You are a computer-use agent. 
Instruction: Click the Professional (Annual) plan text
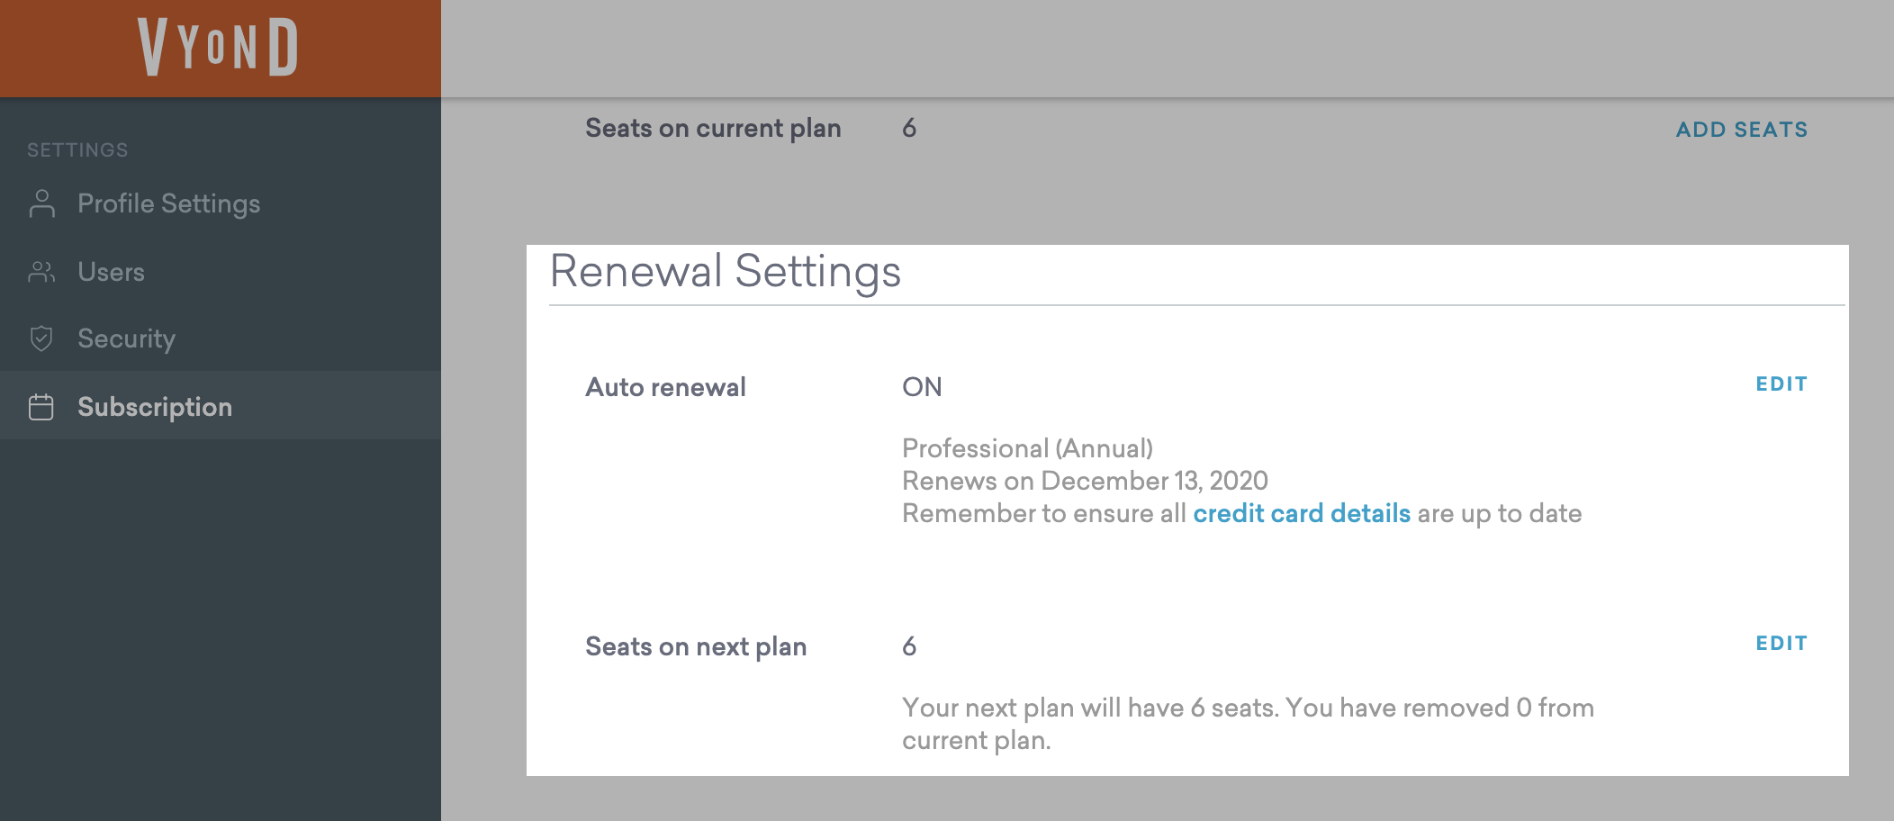coord(1027,448)
